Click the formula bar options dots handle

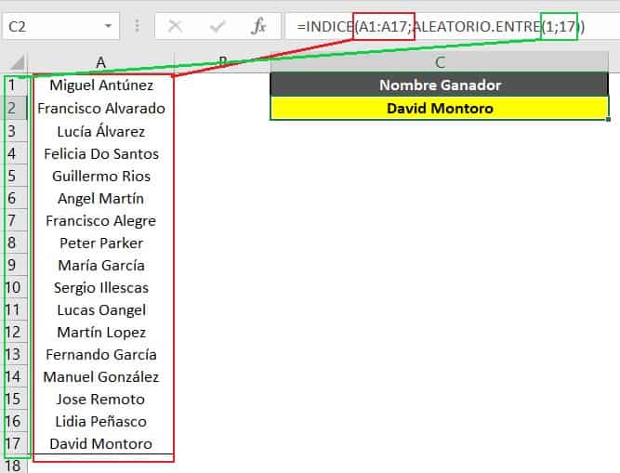(x=138, y=26)
